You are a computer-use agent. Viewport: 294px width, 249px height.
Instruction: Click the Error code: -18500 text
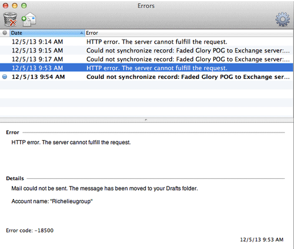29,230
